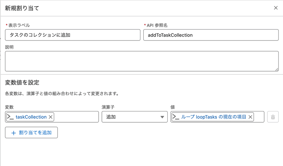Delete the assignment row with trash icon
Image resolution: width=283 pixels, height=166 pixels.
click(273, 117)
